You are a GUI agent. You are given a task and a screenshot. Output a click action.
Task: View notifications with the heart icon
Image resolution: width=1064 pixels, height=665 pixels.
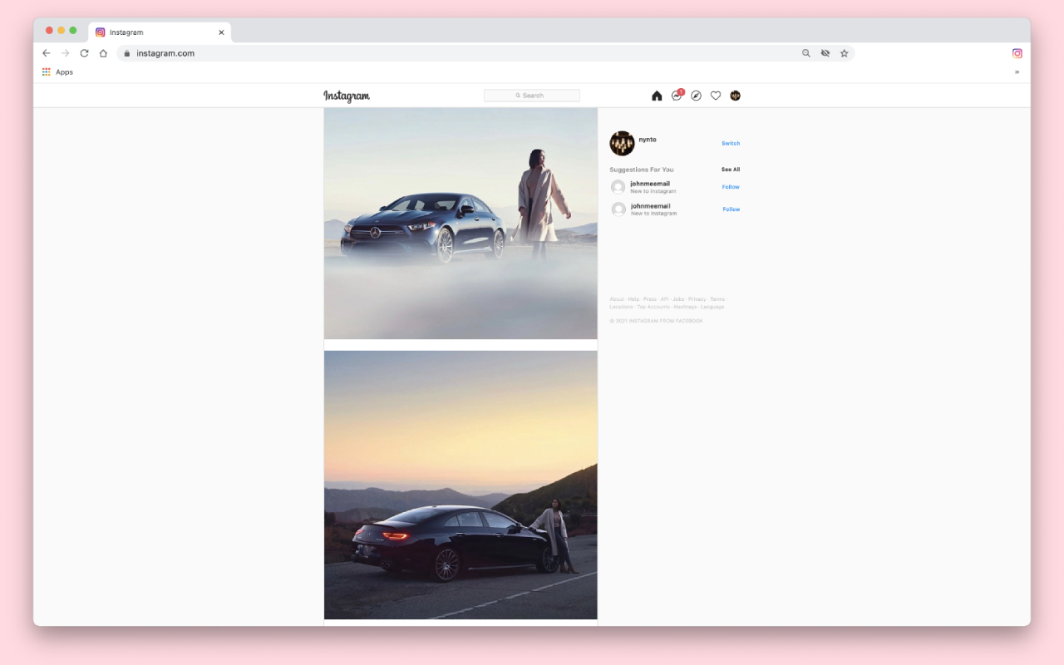coord(716,95)
